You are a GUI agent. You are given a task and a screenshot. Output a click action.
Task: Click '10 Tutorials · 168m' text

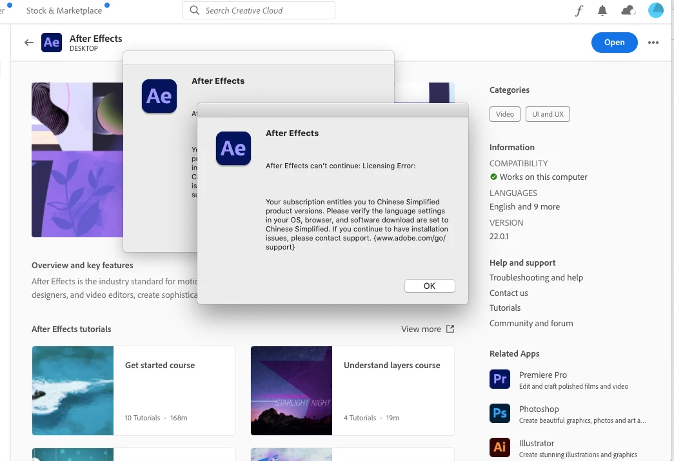[x=156, y=418]
